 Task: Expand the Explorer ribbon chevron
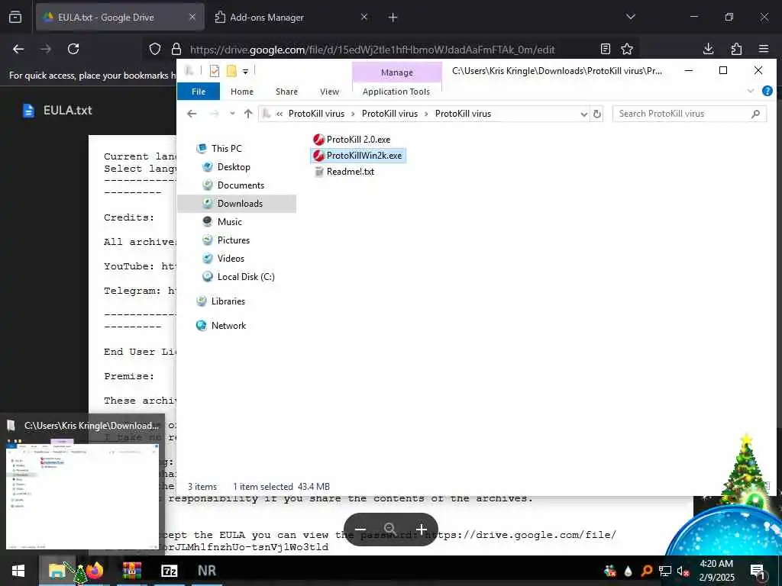tap(751, 92)
